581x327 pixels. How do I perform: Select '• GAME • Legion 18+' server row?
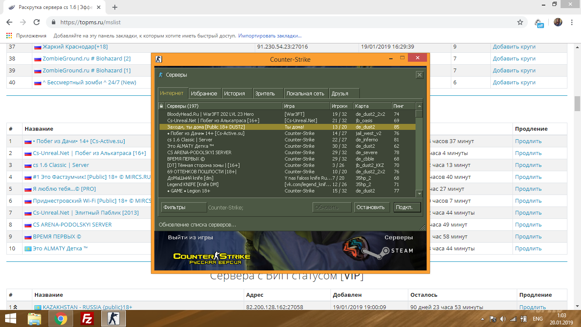287,191
